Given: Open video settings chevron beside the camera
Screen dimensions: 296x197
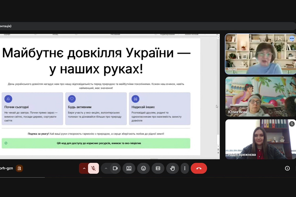Looking at the screenshot, I should 106,168.
